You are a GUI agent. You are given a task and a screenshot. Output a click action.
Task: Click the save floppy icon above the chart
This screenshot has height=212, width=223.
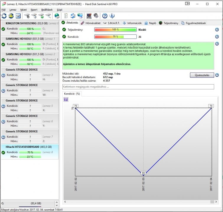point(66,100)
